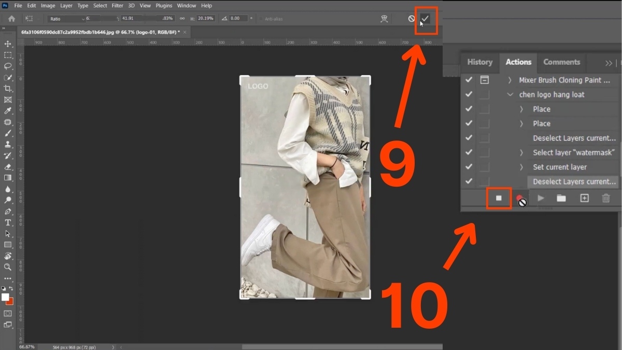This screenshot has height=350, width=622.
Task: Select the Rectangle shape tool
Action: [x=8, y=245]
